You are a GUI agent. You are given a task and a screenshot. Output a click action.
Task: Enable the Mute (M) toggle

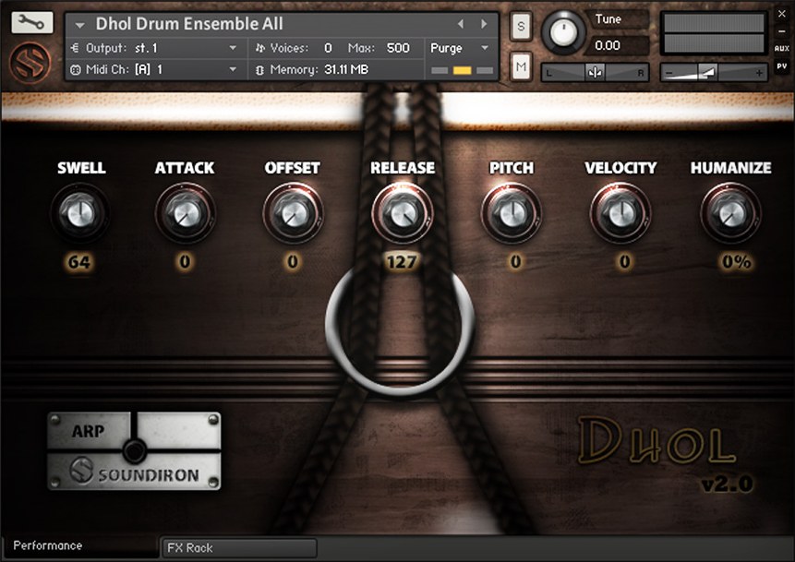[521, 66]
